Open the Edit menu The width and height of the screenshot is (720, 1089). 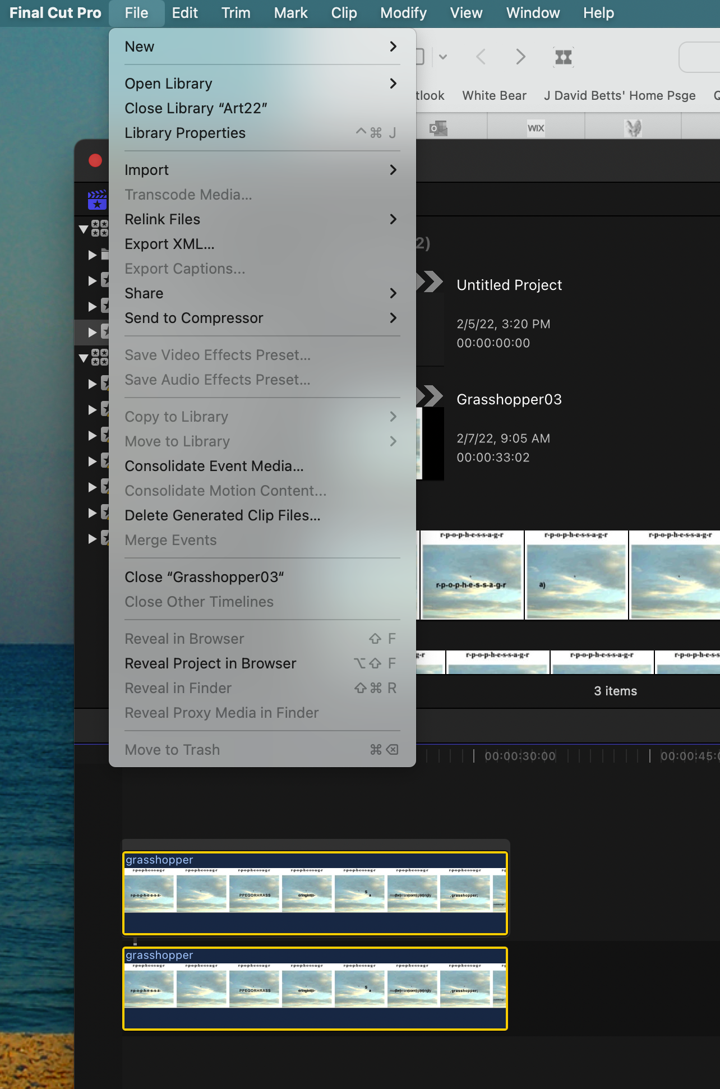coord(184,13)
